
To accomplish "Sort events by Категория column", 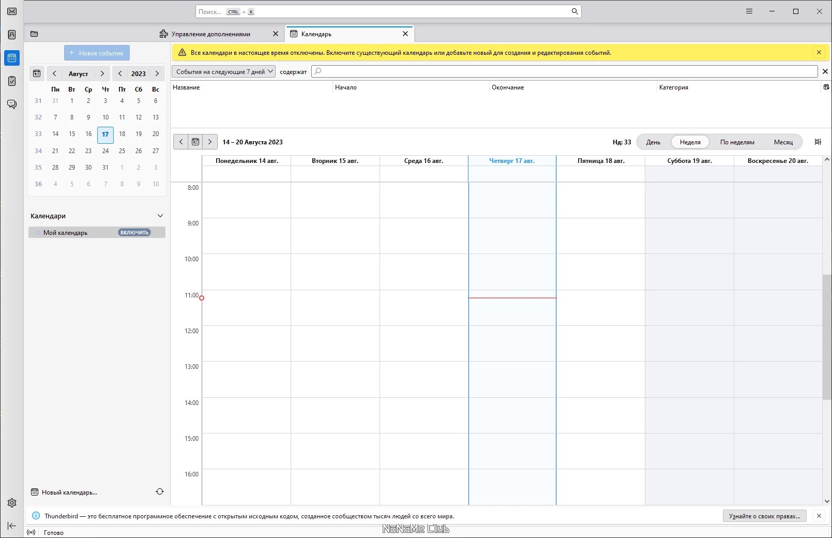I will tap(739, 87).
